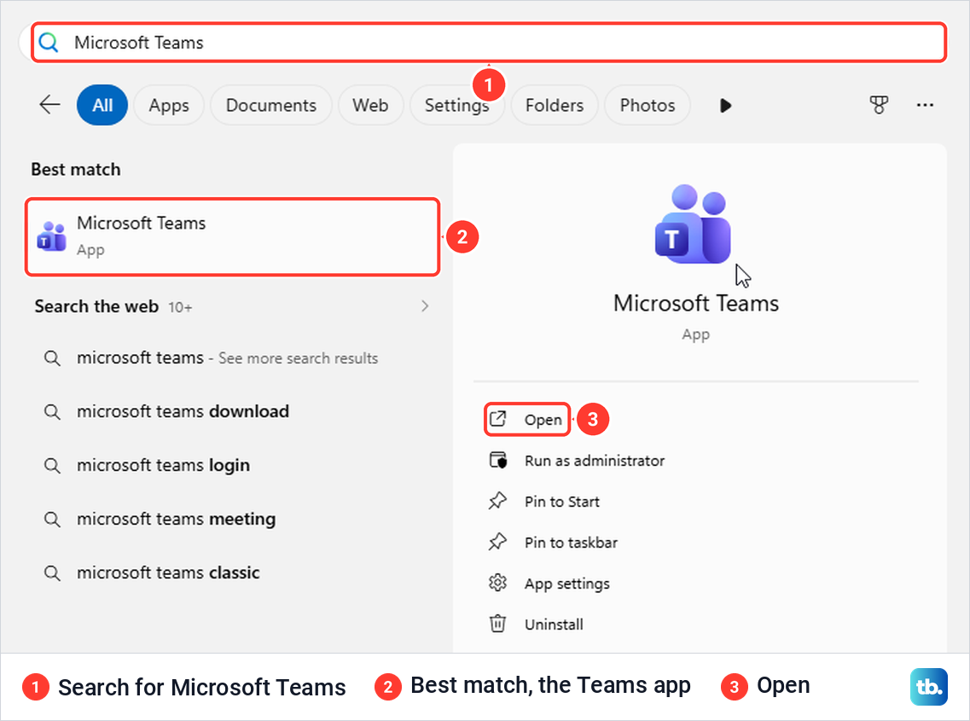Click the Run as administrator shield icon

498,461
